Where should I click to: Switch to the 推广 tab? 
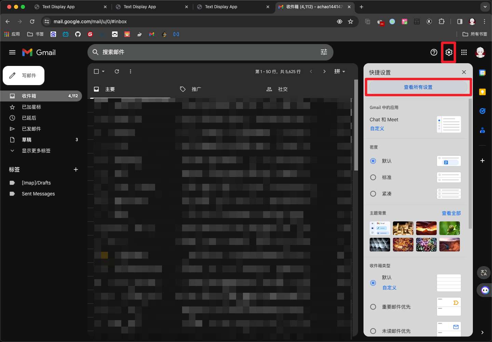[x=196, y=89]
